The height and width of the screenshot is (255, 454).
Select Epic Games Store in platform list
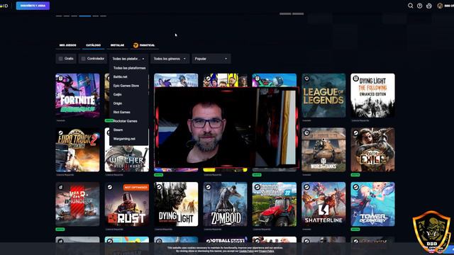[126, 86]
